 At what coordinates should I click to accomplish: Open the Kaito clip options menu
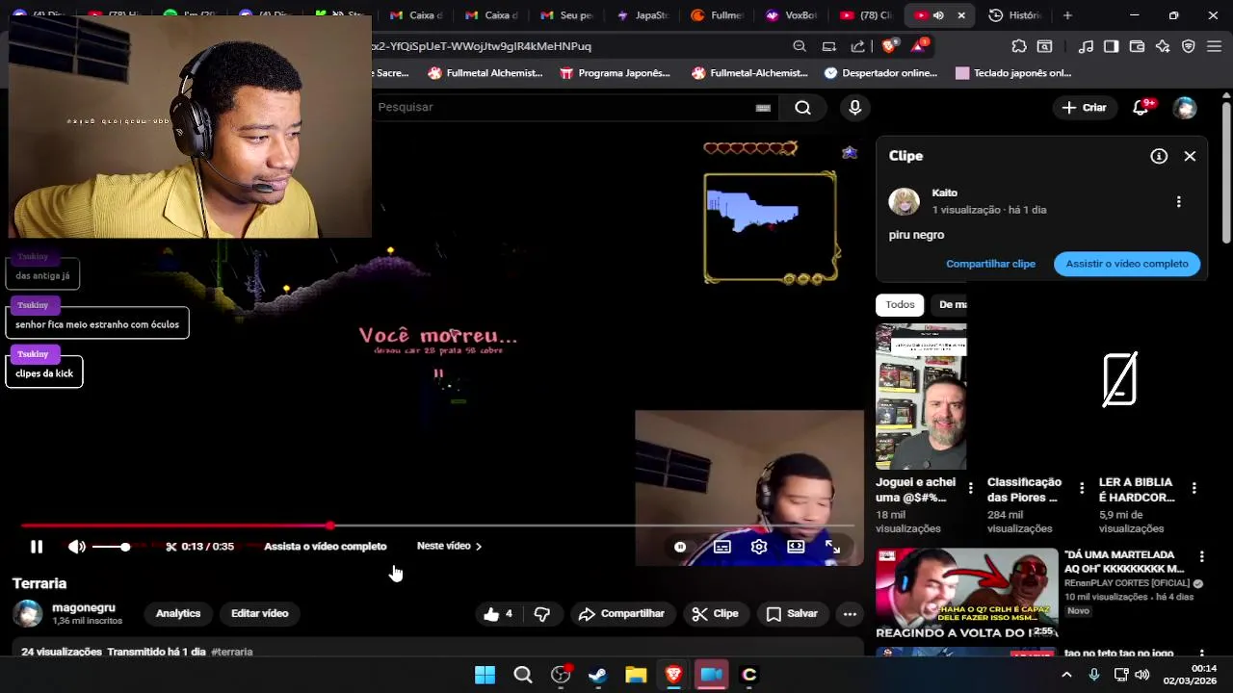tap(1178, 201)
